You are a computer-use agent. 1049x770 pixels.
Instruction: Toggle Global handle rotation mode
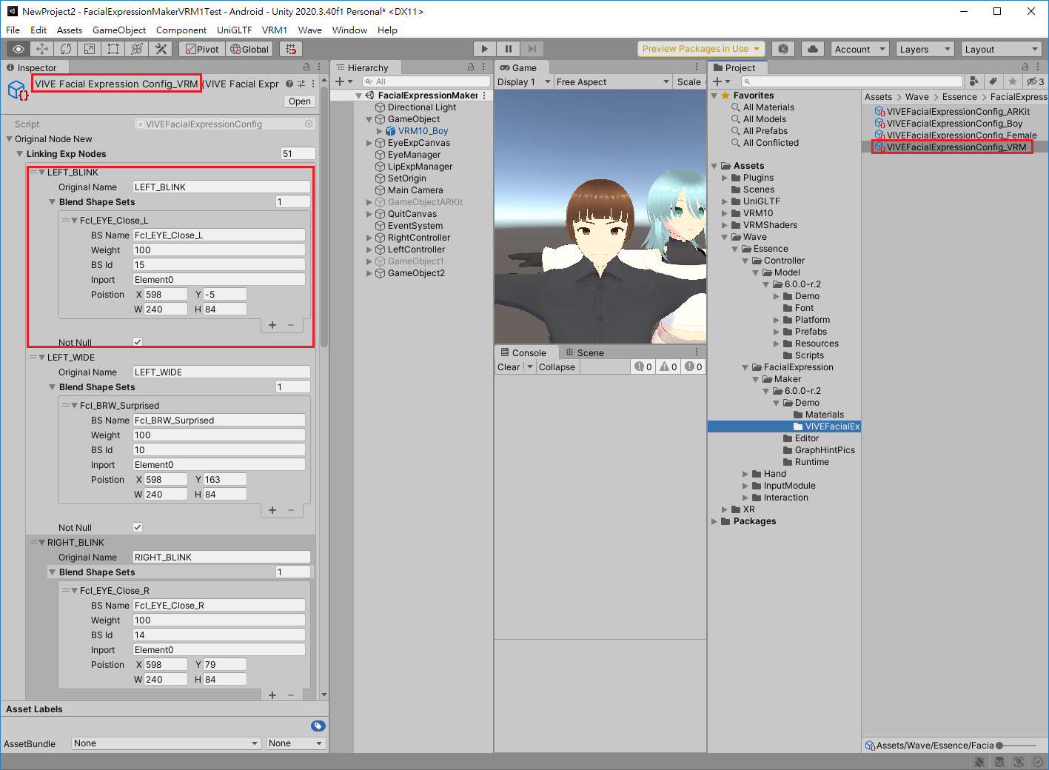(x=249, y=49)
